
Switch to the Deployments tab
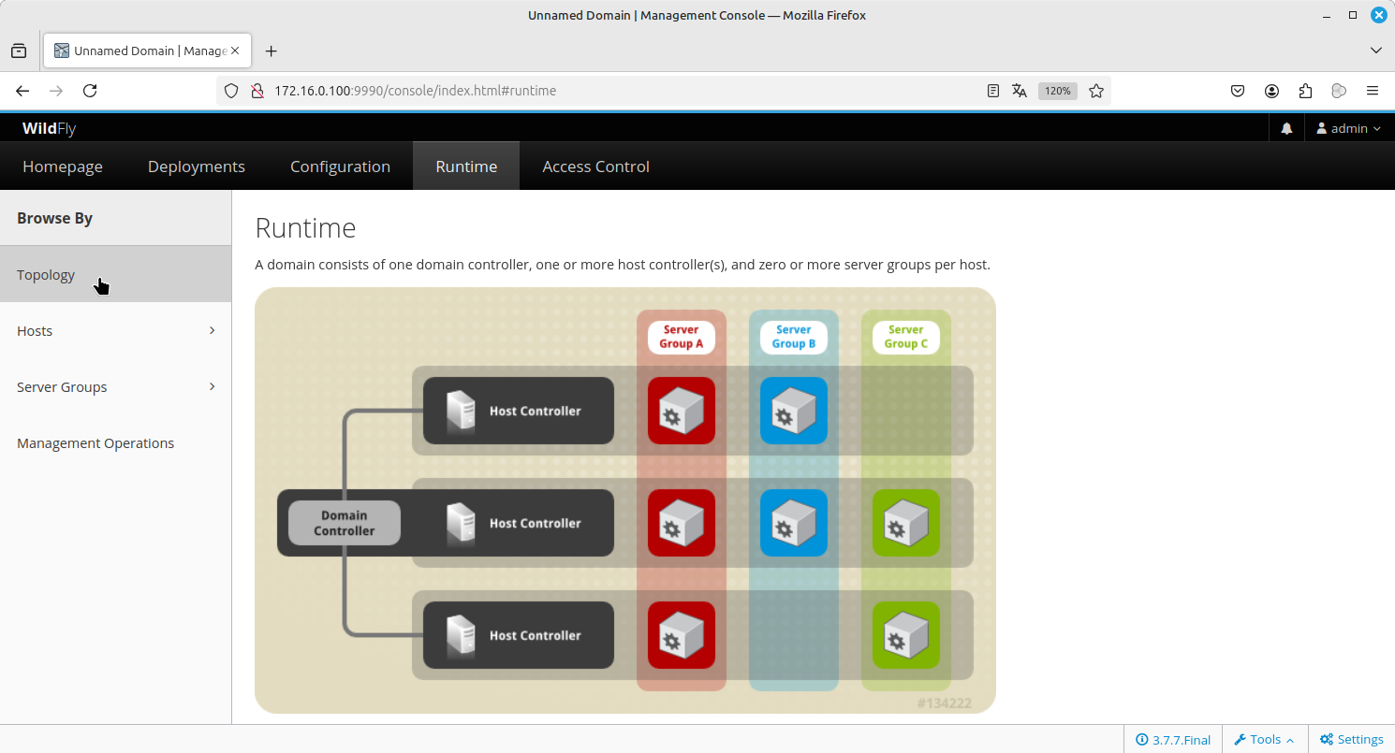click(197, 167)
